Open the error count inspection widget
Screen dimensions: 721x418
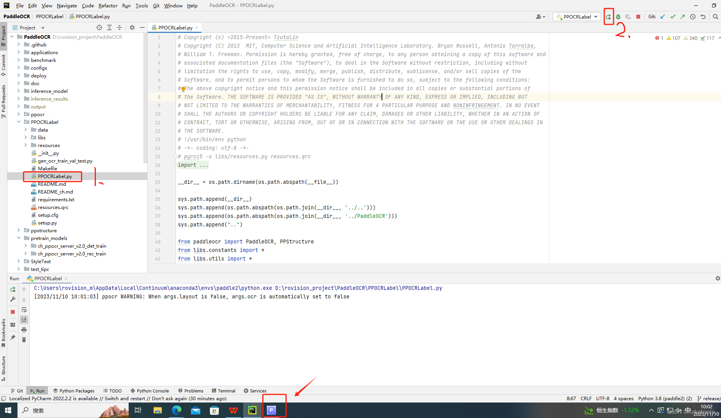(x=659, y=38)
